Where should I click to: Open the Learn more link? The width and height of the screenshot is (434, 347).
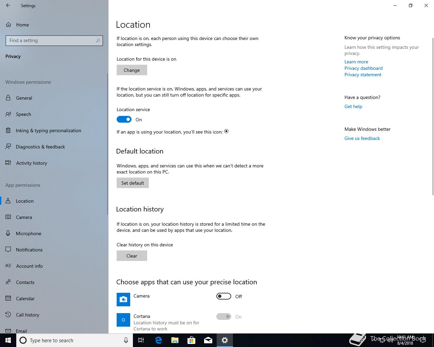pos(356,62)
